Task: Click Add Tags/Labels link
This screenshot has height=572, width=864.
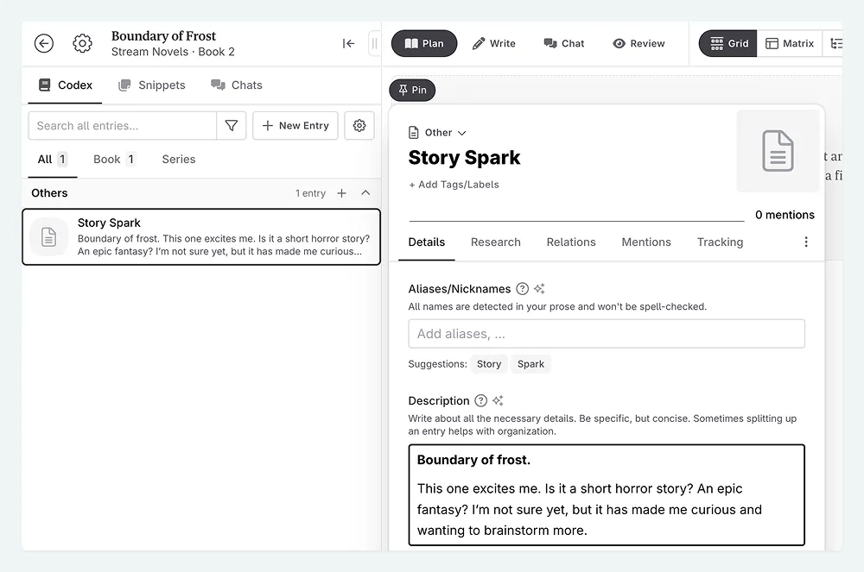Action: [454, 185]
